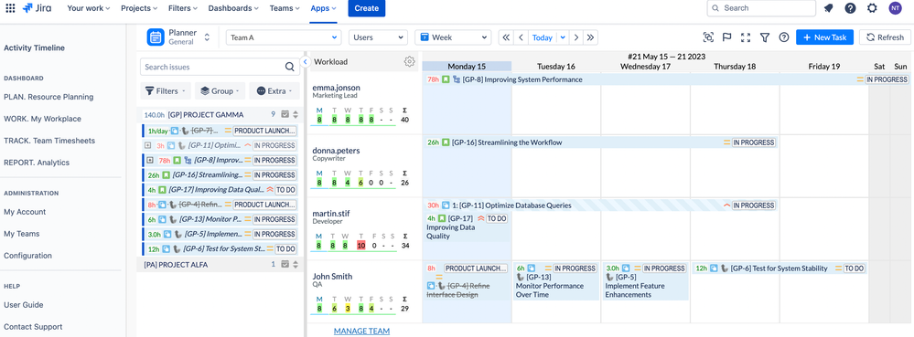Open the Dashboards menu
Viewport: 914px width, 337px height.
pyautogui.click(x=233, y=8)
